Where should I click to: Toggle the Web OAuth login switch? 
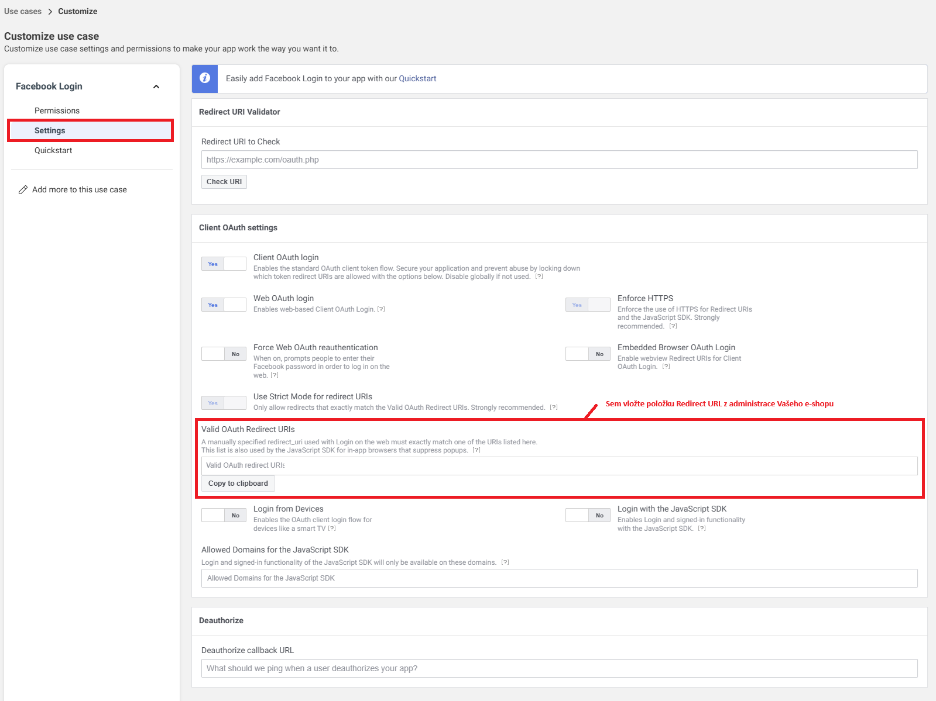point(224,305)
